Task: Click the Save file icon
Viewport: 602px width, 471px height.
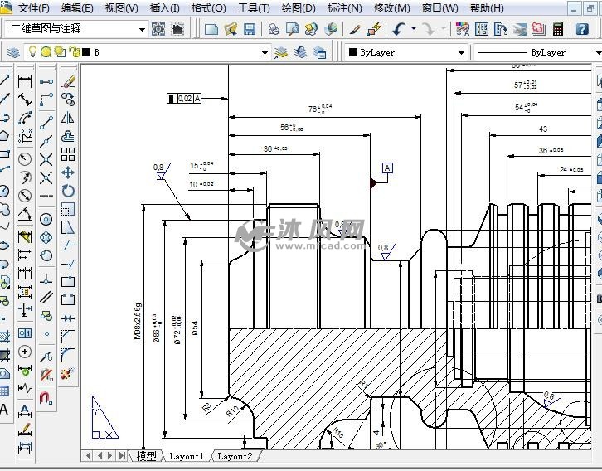Action: [250, 29]
